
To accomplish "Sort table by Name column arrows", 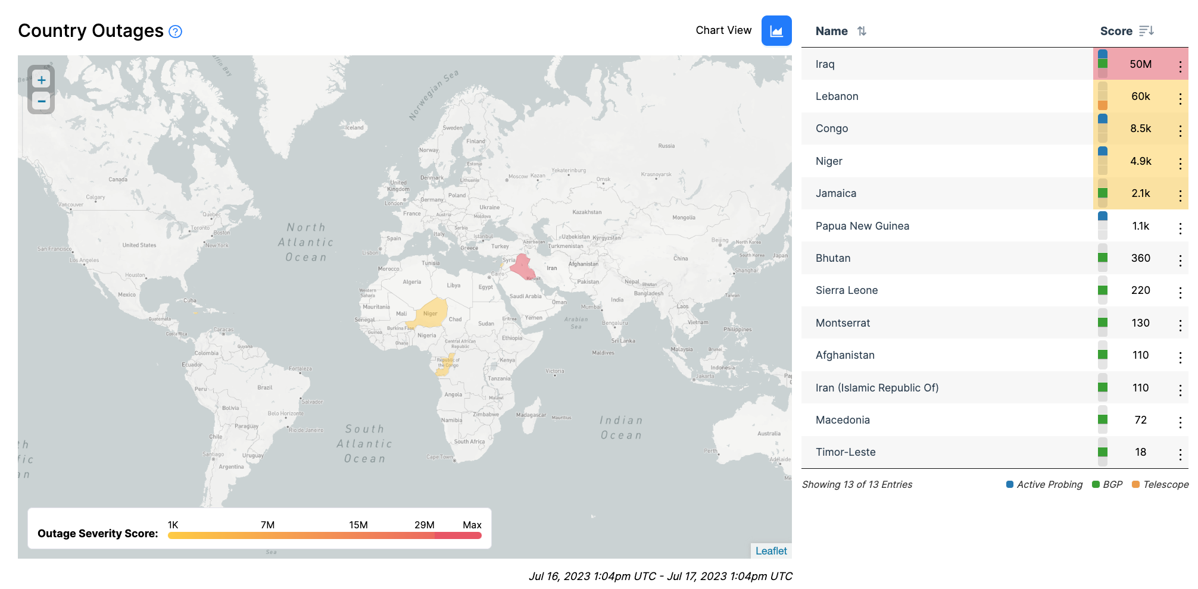I will 862,31.
